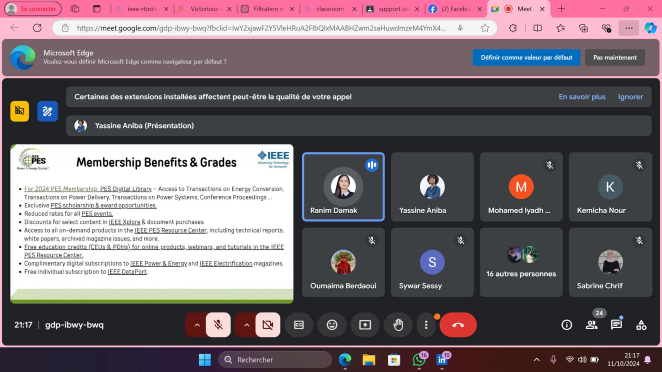Raise hand in the meeting
This screenshot has width=662, height=372.
click(x=398, y=325)
